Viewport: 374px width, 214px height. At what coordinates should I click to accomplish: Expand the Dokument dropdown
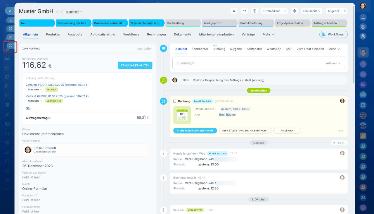(x=311, y=11)
